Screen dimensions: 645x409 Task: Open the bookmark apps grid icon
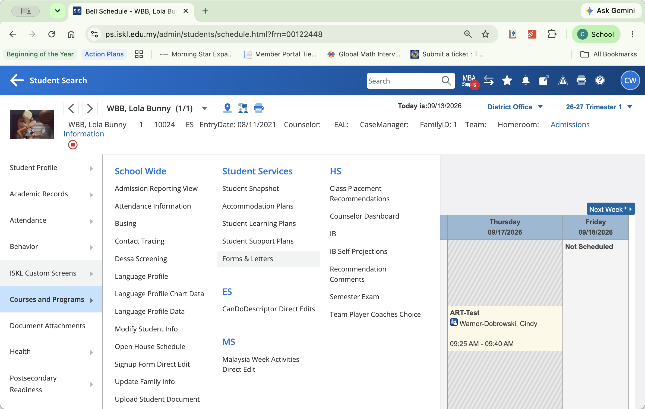coord(139,54)
